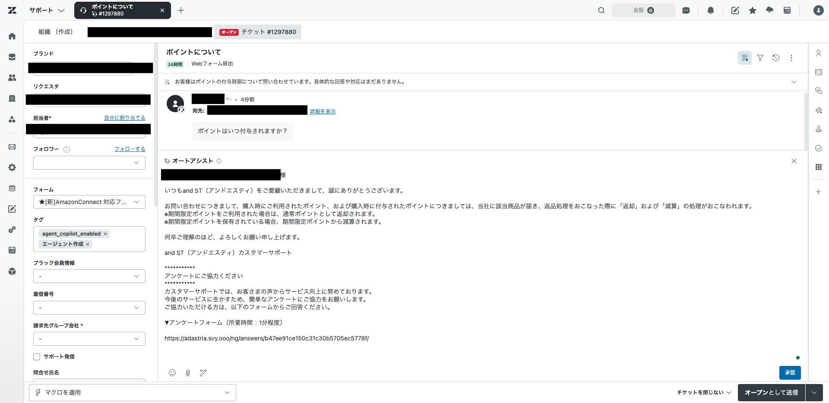The width and height of the screenshot is (829, 403).
Task: Open the 着信番号 dropdown
Action: point(89,308)
